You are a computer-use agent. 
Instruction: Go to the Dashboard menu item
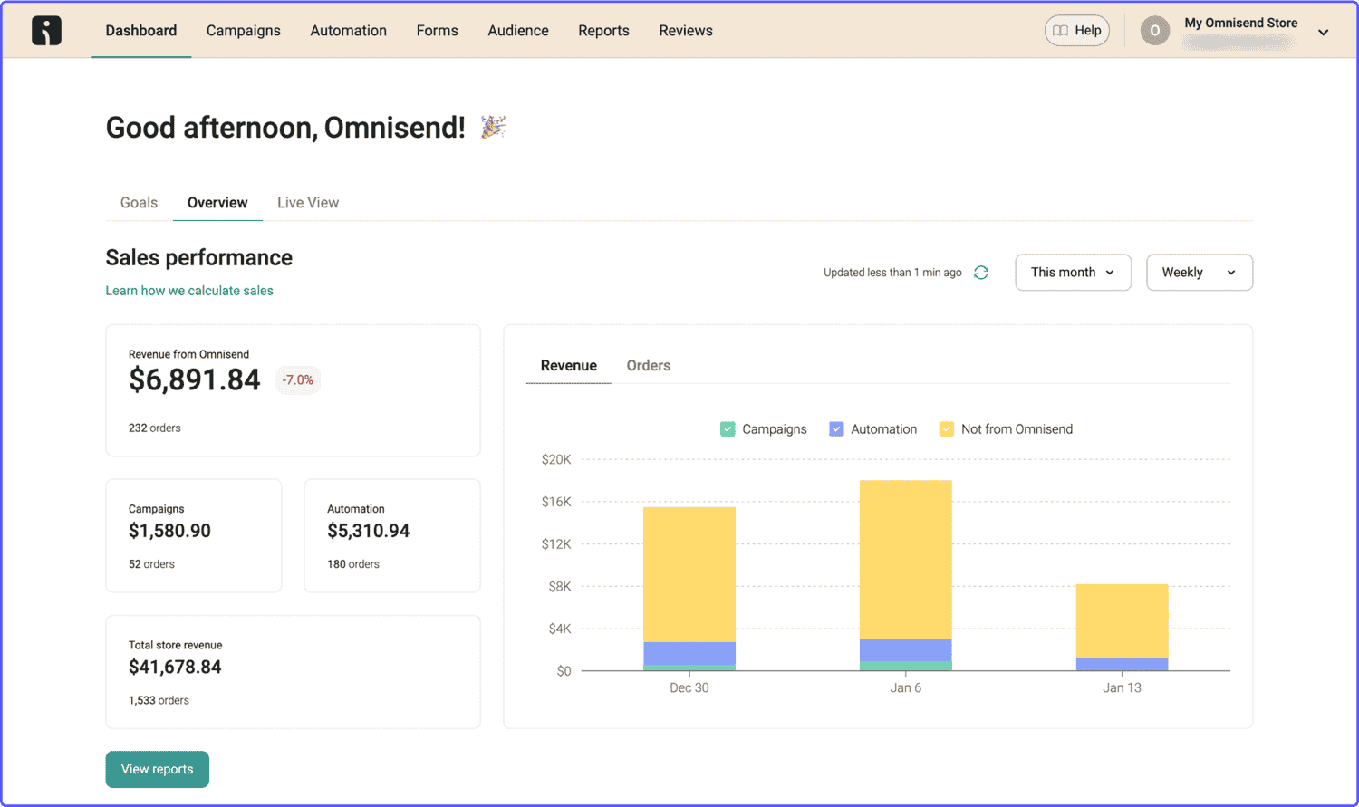tap(141, 31)
